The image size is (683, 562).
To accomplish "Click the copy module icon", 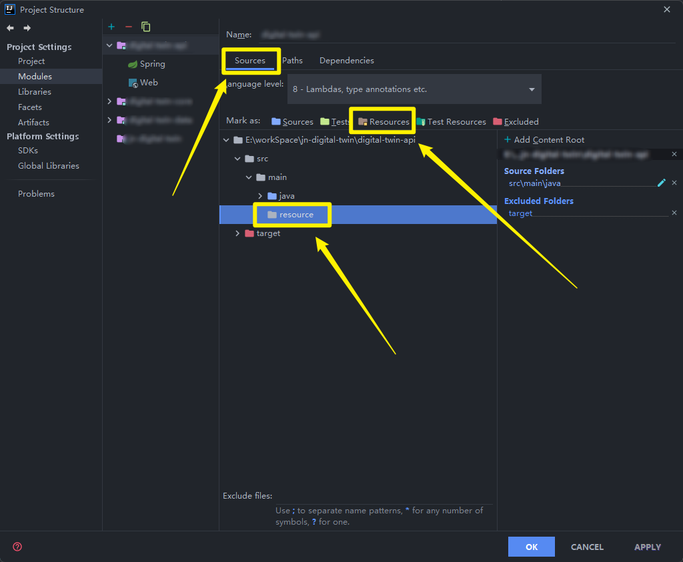I will tap(146, 27).
